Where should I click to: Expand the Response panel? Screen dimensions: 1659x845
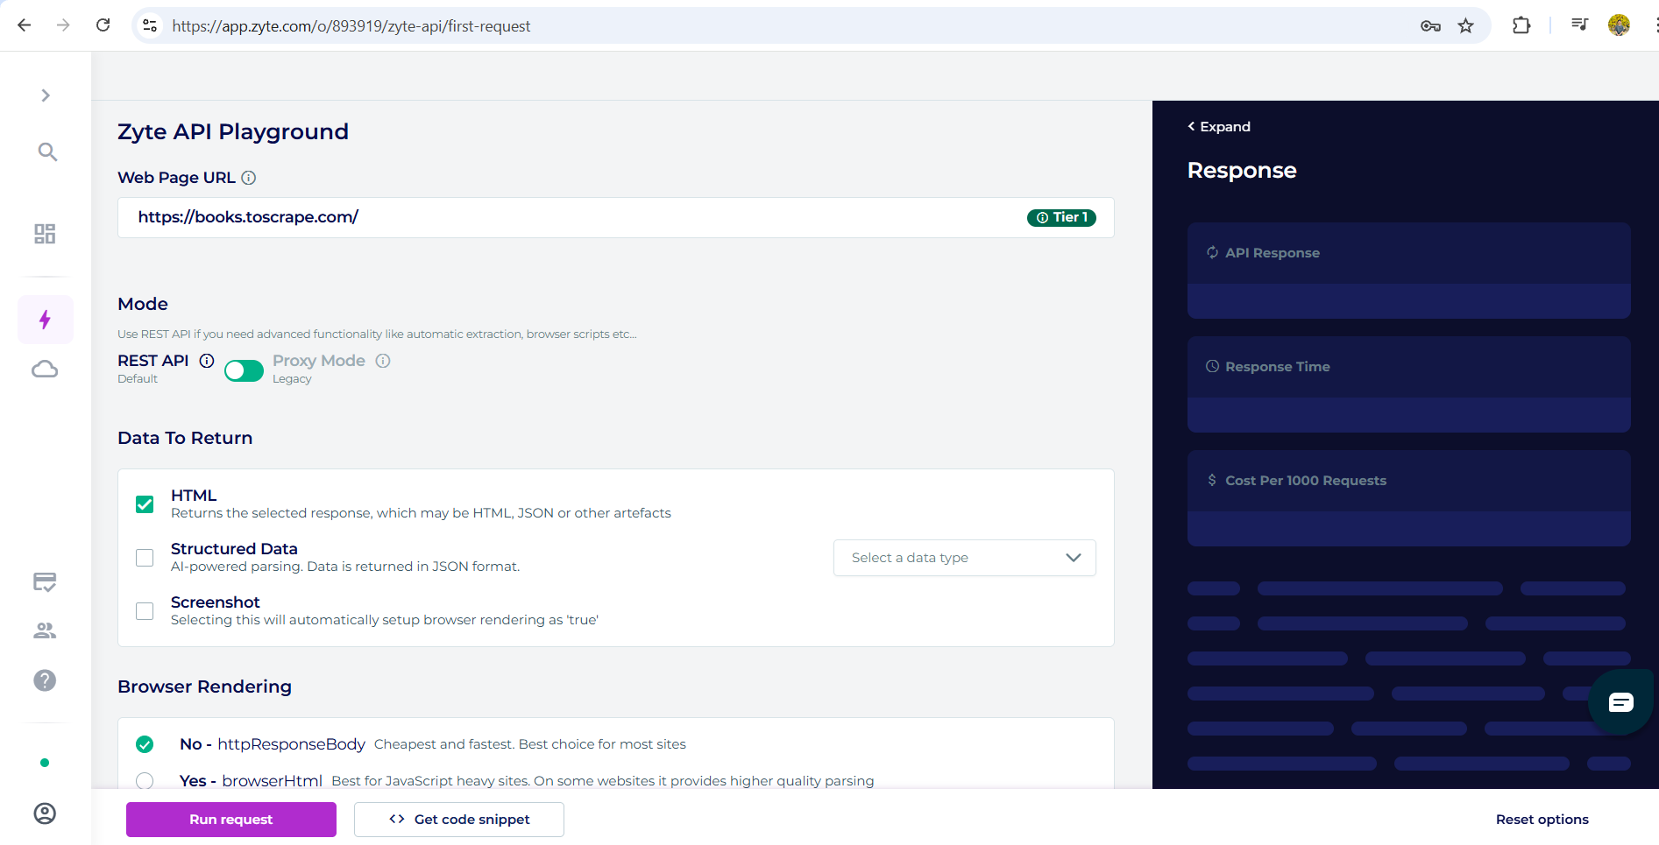[x=1219, y=127]
